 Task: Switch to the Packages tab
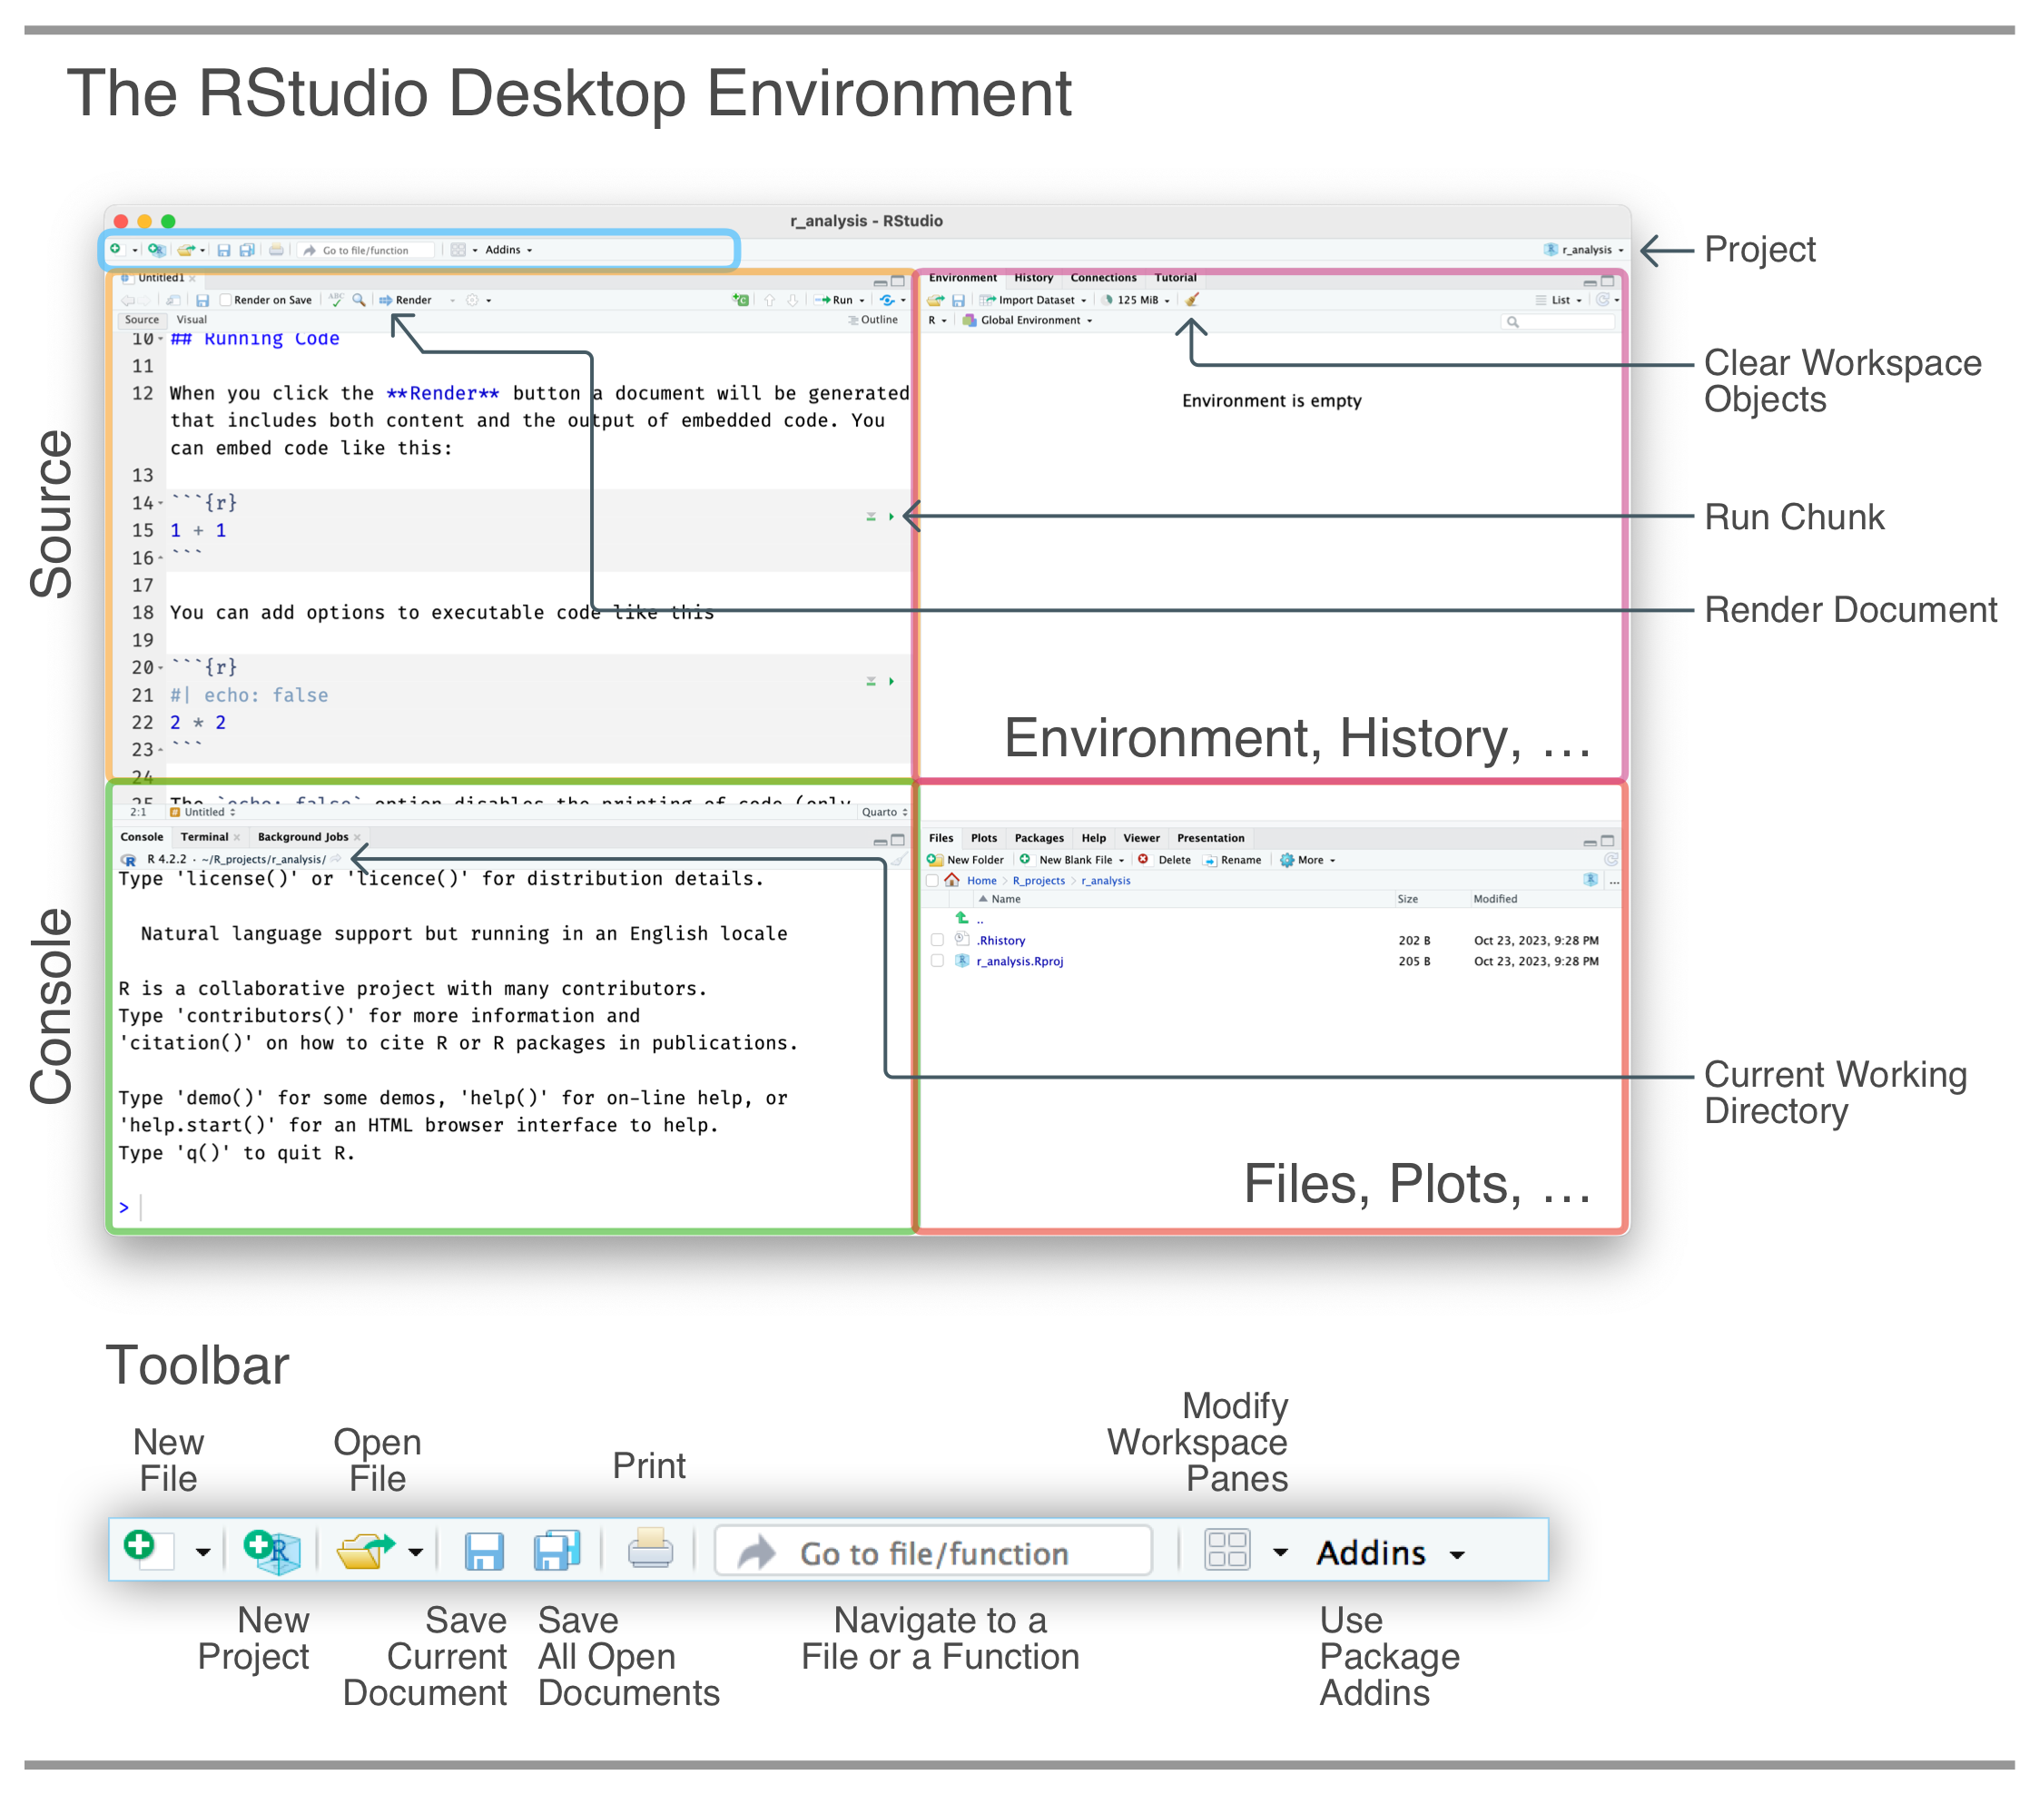tap(1039, 838)
